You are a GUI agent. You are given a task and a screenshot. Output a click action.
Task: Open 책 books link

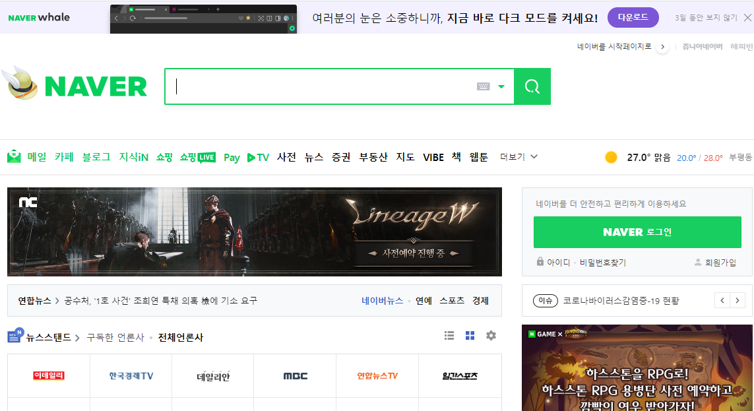point(456,157)
